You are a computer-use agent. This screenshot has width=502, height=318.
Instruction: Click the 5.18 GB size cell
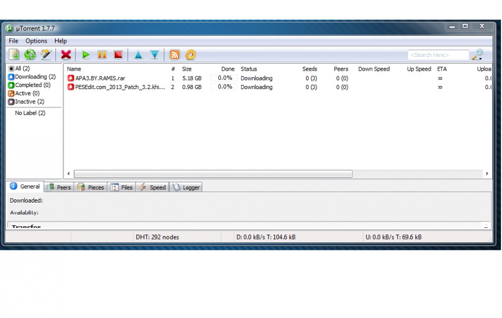[x=192, y=78]
